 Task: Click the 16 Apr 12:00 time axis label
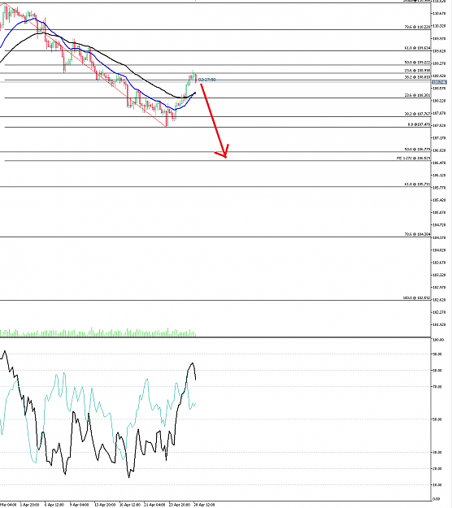tap(129, 505)
